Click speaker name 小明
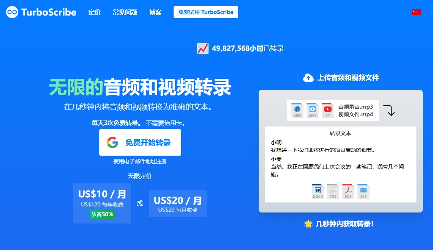 (276, 142)
